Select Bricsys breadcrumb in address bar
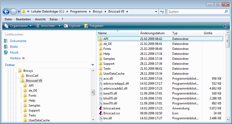 pyautogui.click(x=98, y=11)
